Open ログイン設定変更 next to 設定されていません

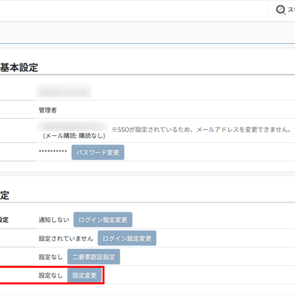[x=127, y=238]
